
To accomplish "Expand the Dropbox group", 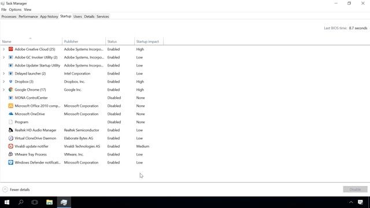I will 3,81.
